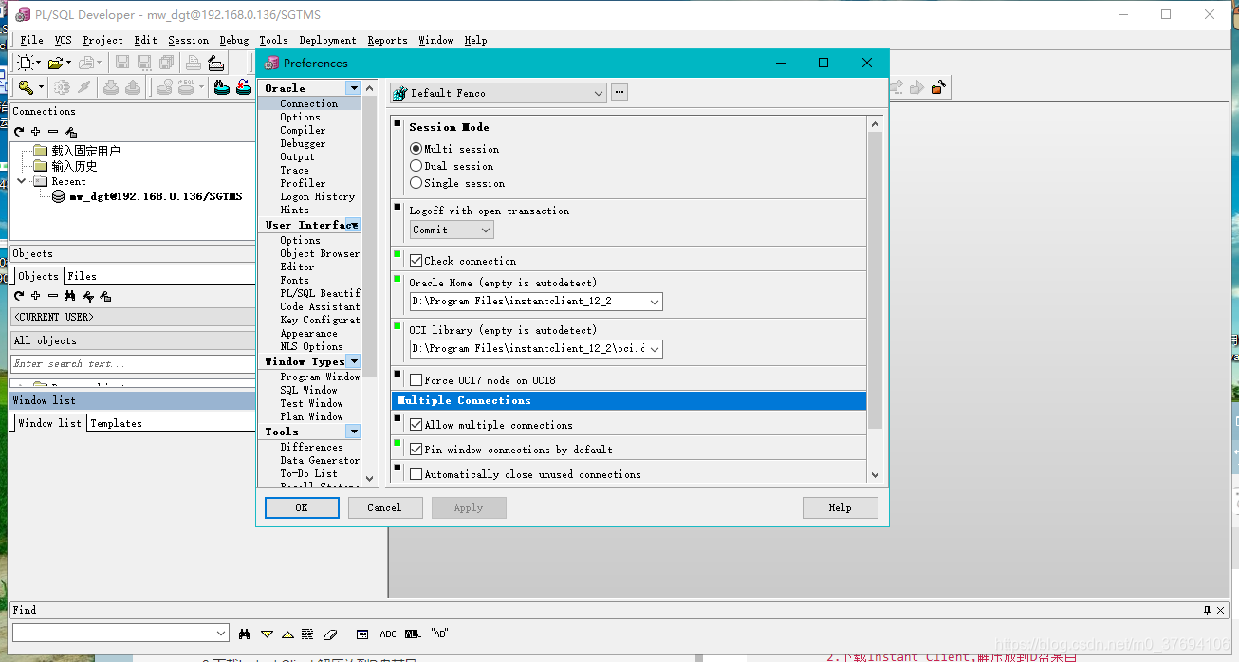Click the wrench-folder icon in Connections panel
The height and width of the screenshot is (662, 1239).
click(70, 132)
